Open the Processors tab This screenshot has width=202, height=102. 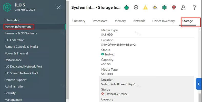point(100,21)
